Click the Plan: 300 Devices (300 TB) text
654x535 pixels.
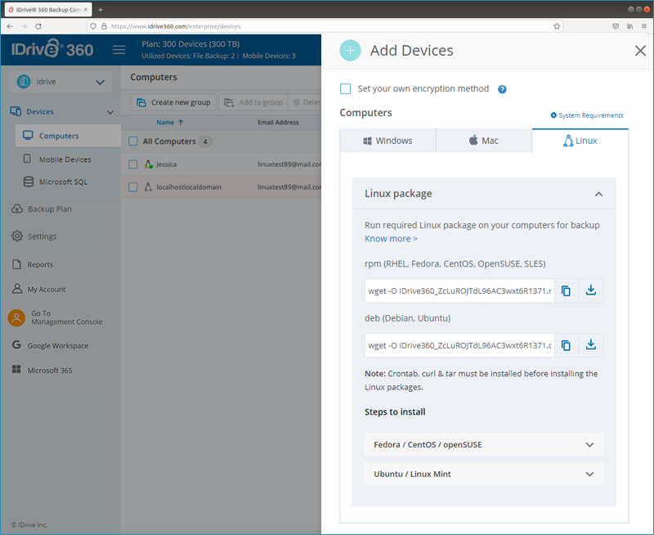(190, 44)
